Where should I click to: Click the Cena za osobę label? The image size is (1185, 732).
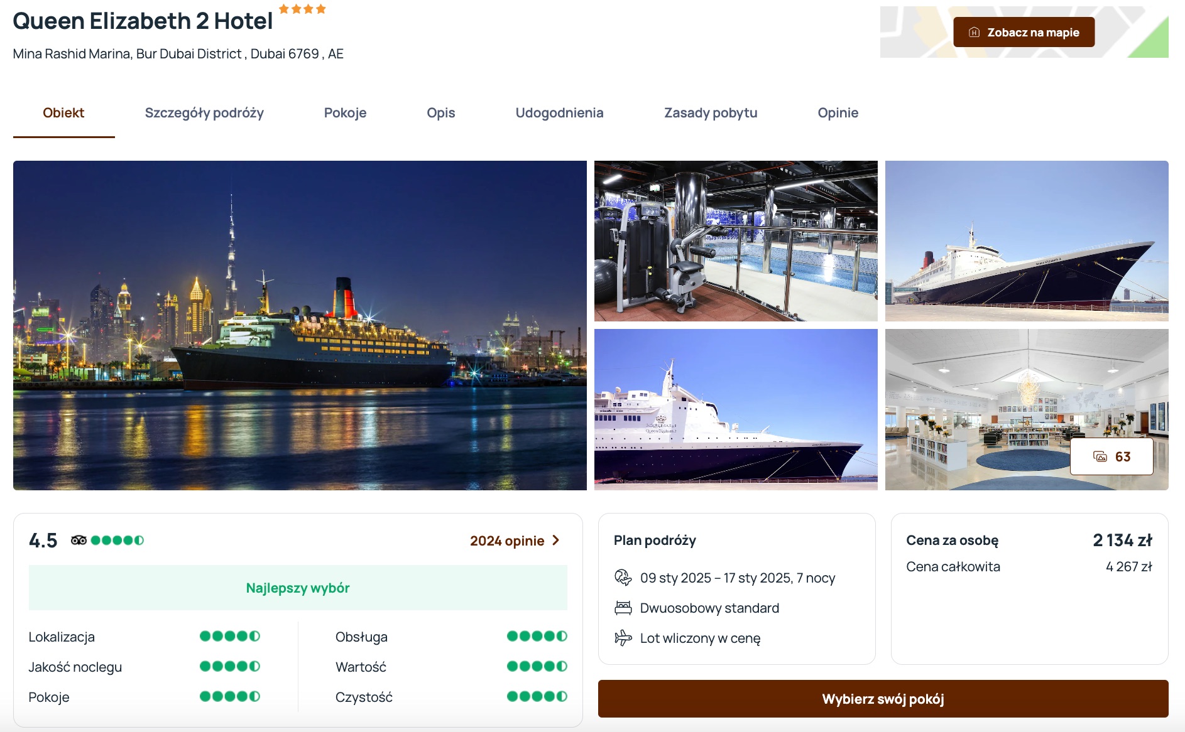point(952,541)
